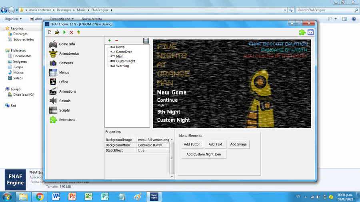Click the list view icon above menu tree
360x202 pixels.
coord(146,41)
